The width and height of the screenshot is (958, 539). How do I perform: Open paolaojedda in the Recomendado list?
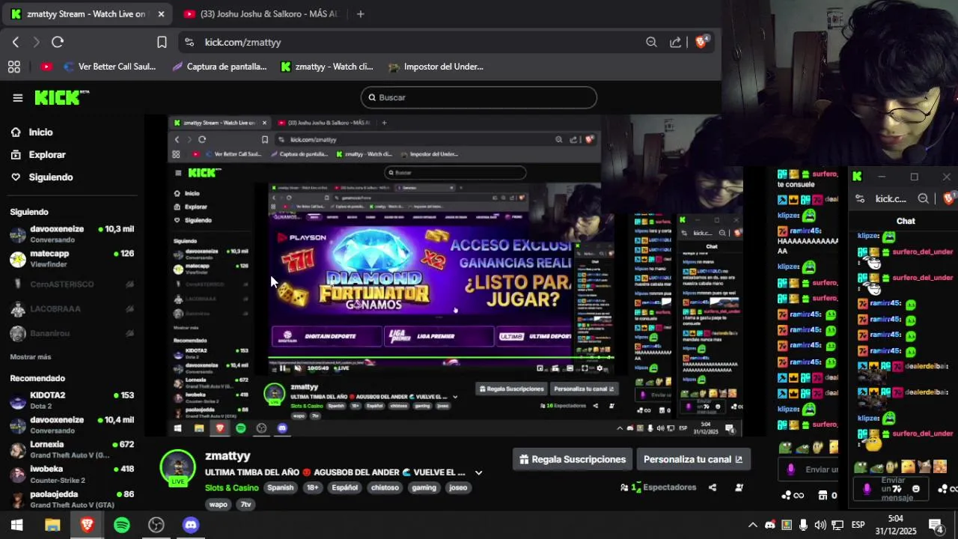click(72, 499)
